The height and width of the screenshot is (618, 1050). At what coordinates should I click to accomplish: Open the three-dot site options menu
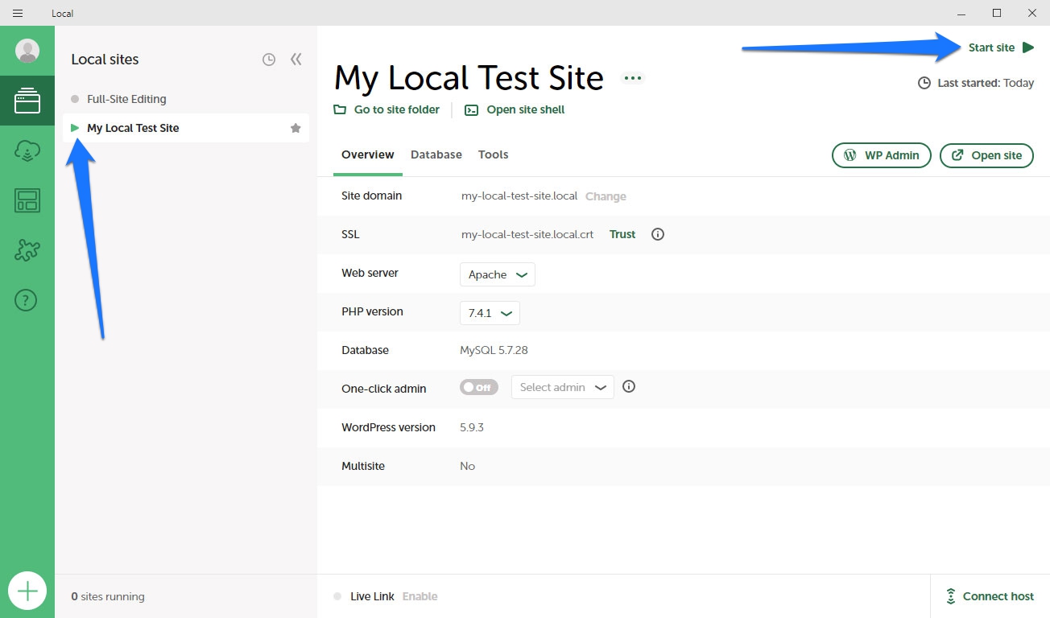633,78
